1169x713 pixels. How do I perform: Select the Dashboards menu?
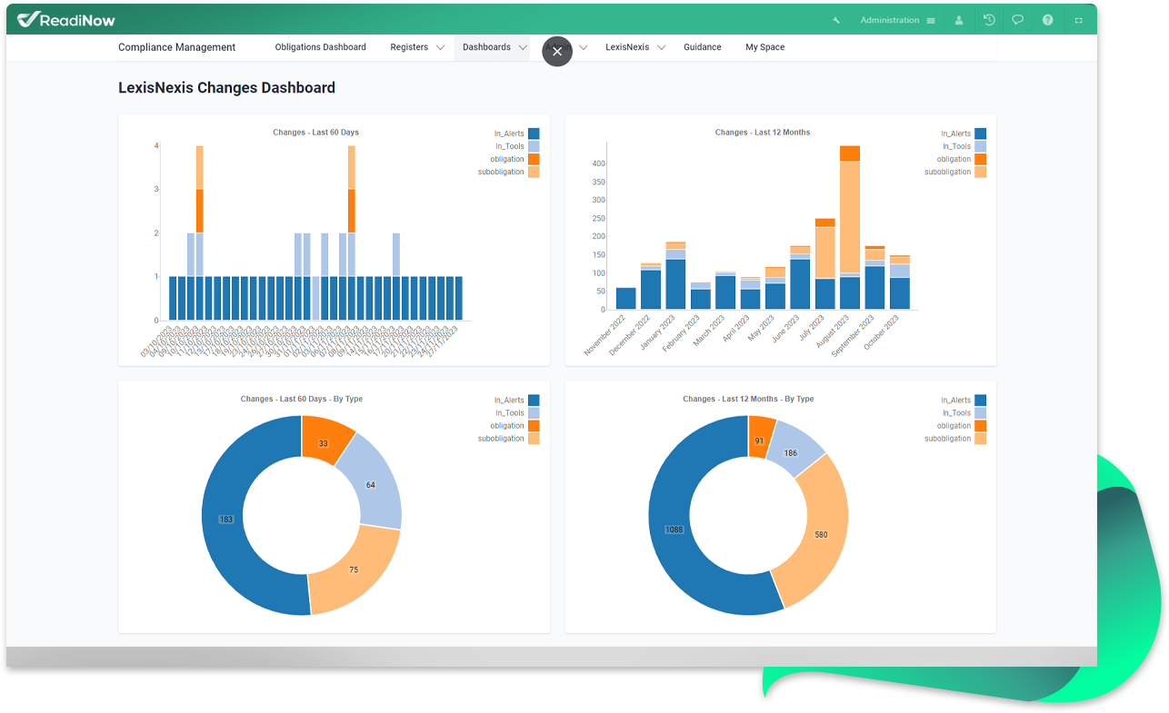point(486,47)
